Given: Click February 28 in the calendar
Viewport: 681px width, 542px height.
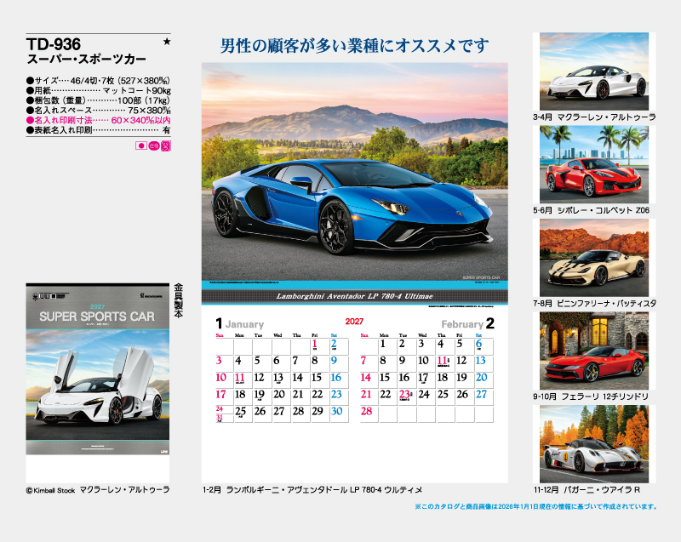Looking at the screenshot, I should pyautogui.click(x=367, y=411).
